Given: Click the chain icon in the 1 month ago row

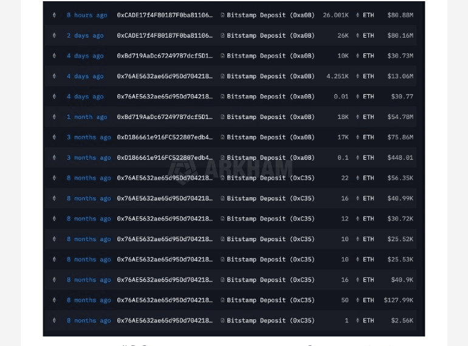Looking at the screenshot, I should click(x=54, y=117).
